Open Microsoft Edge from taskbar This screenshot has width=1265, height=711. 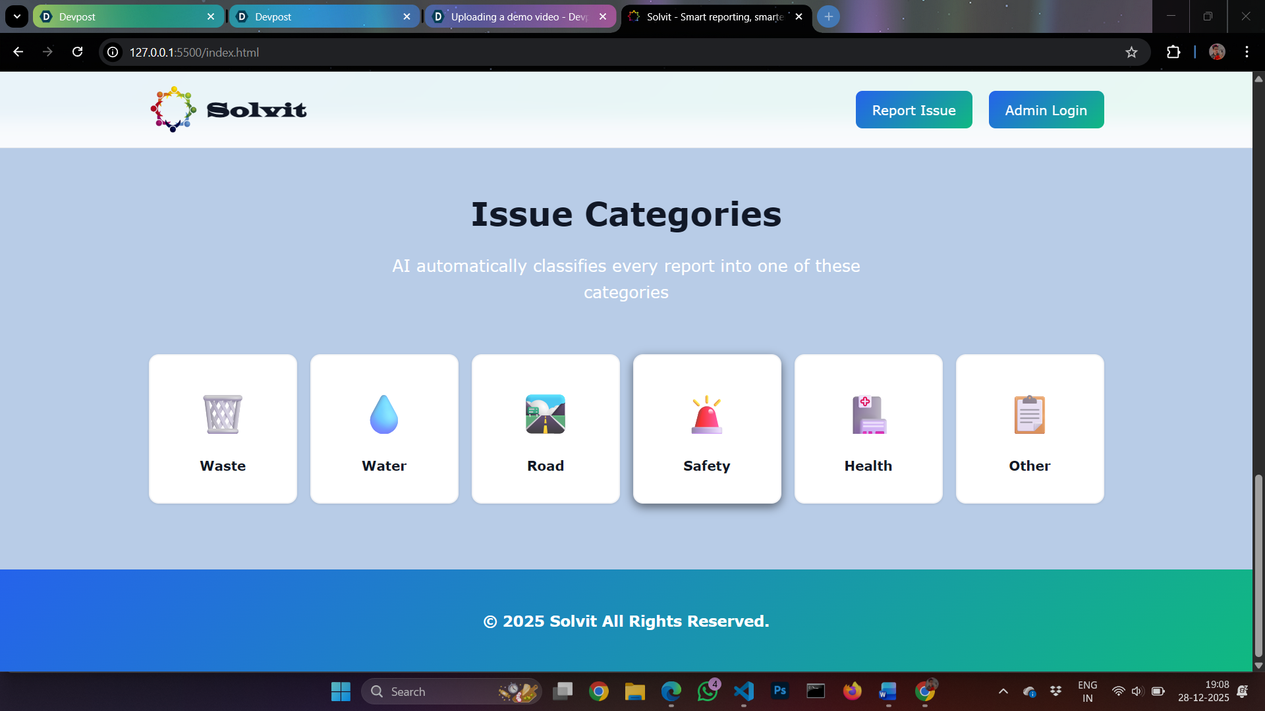pyautogui.click(x=671, y=691)
